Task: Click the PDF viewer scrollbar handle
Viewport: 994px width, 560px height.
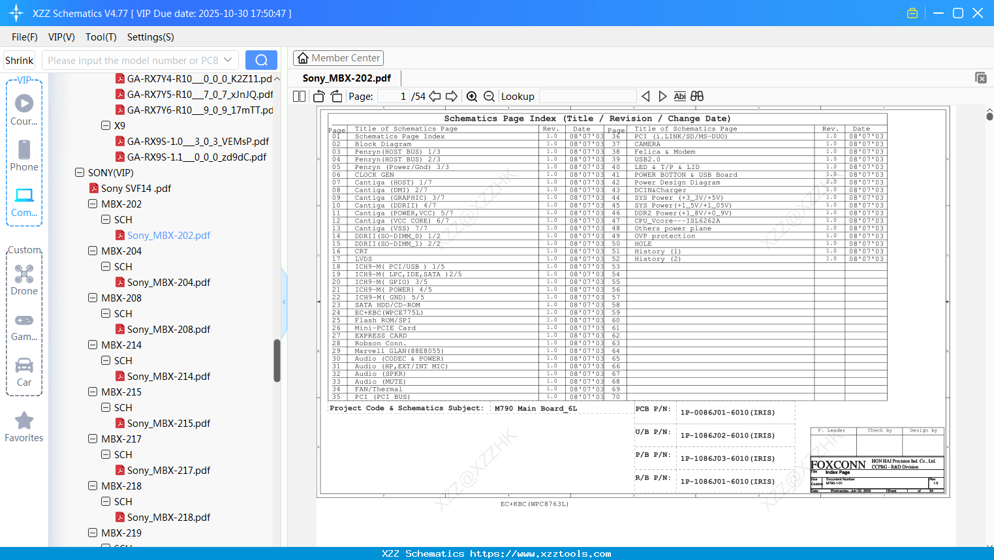Action: [x=989, y=116]
